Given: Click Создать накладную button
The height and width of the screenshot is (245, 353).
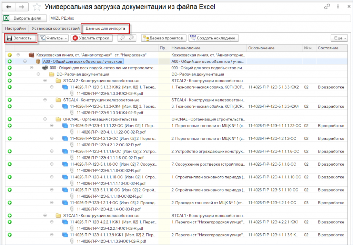Looking at the screenshot, I should click(x=213, y=38).
